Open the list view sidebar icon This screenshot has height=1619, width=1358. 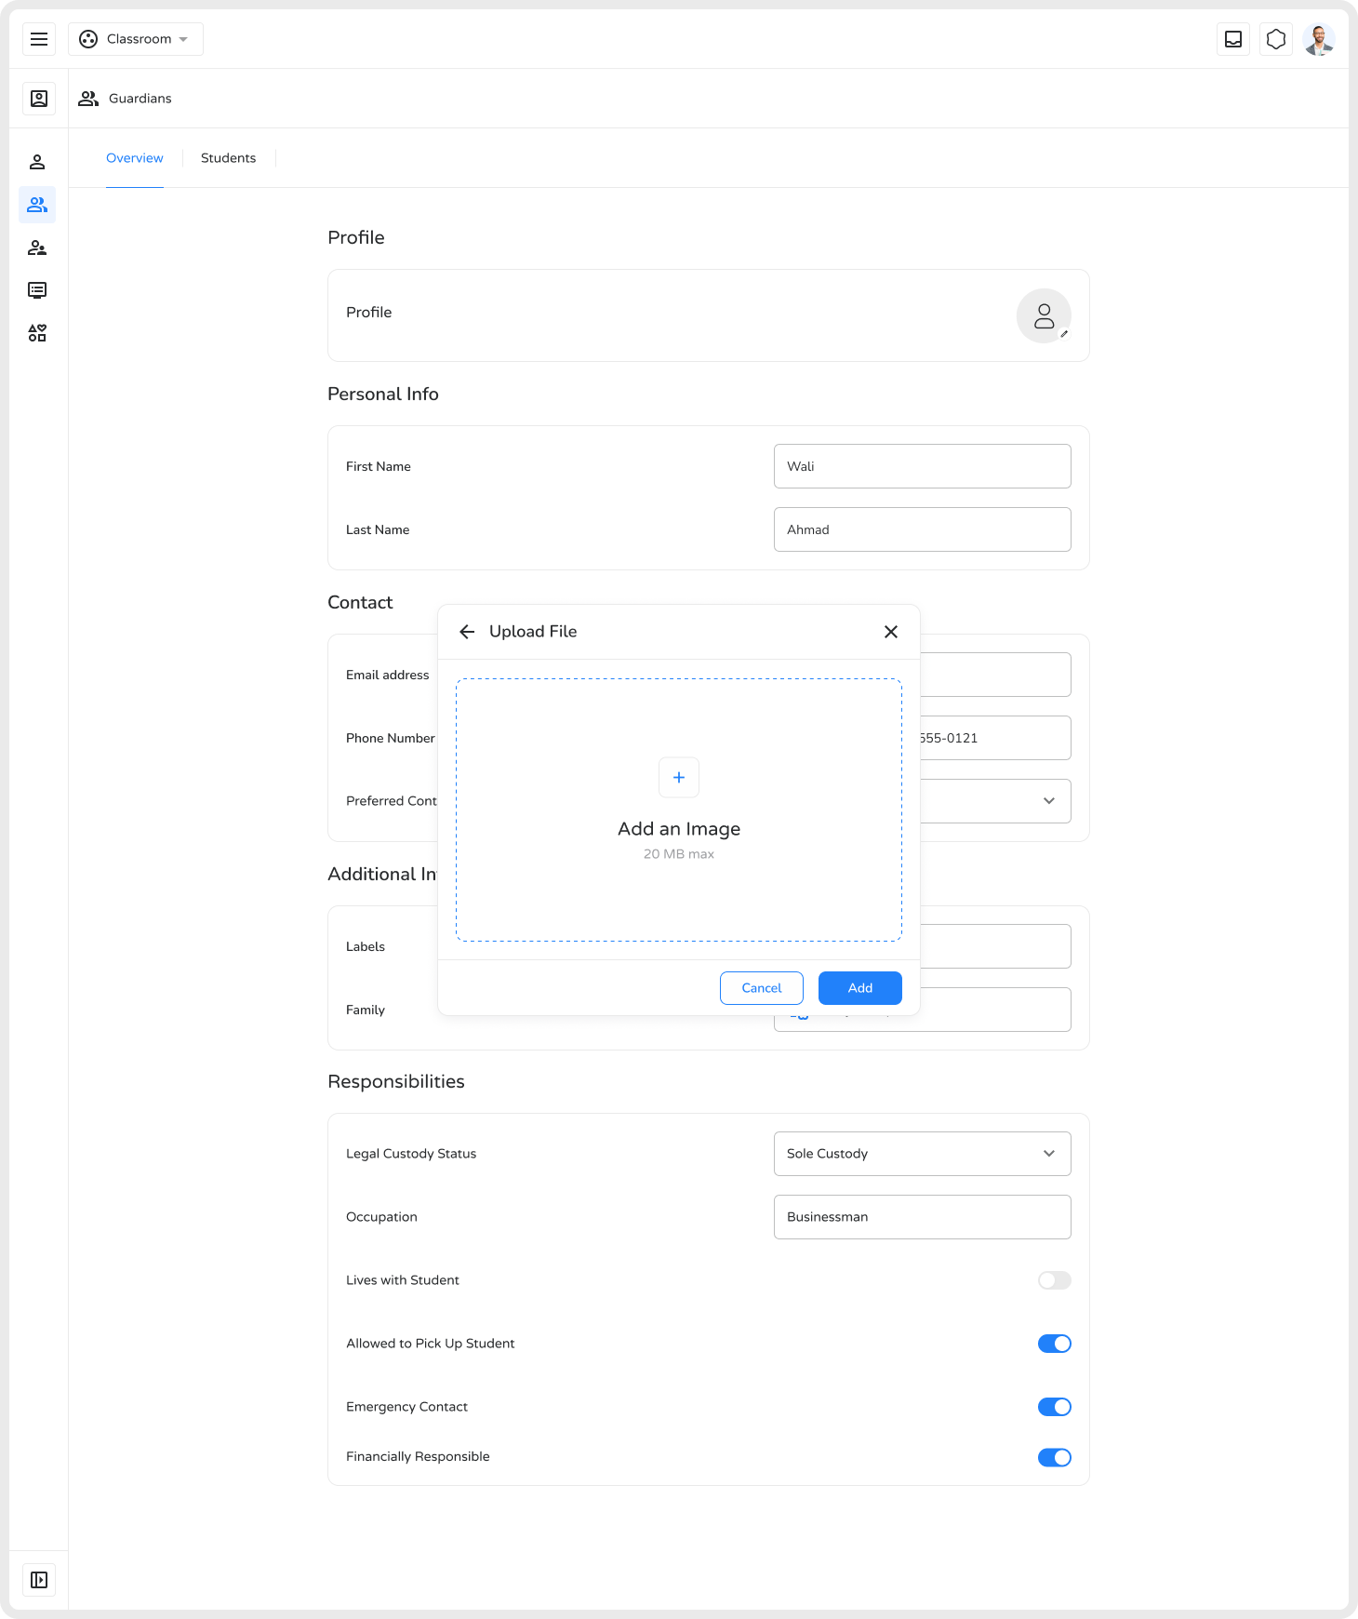coord(37,290)
